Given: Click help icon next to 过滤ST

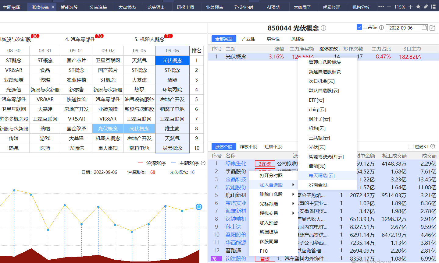Looking at the screenshot, I should pos(433,146).
